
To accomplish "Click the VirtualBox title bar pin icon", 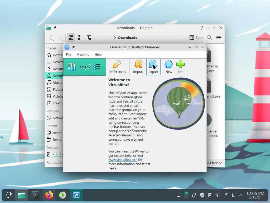I will click(73, 47).
